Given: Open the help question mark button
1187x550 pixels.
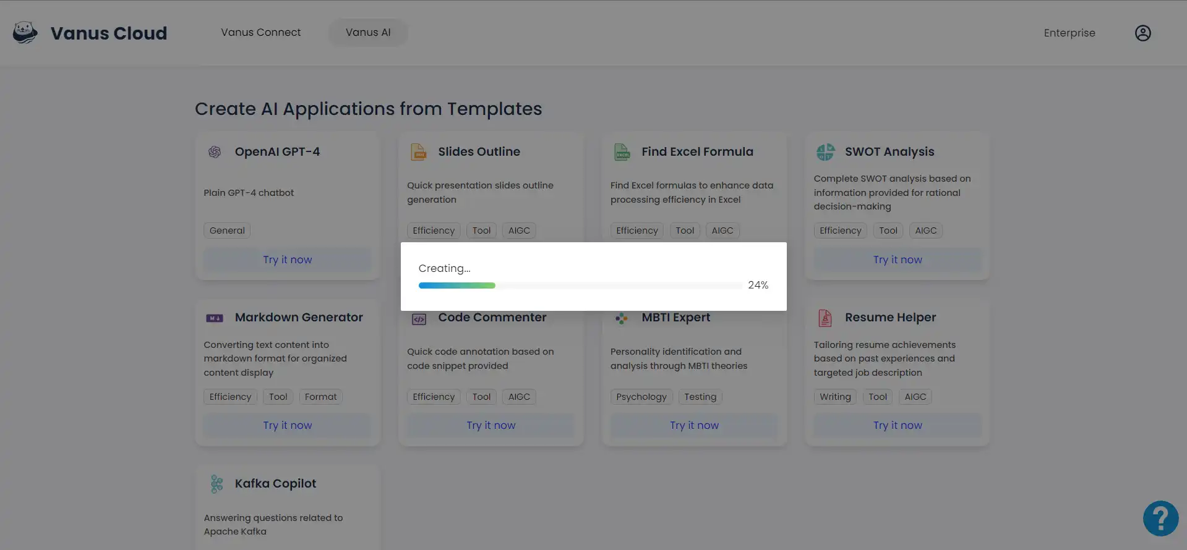Looking at the screenshot, I should click(1160, 518).
